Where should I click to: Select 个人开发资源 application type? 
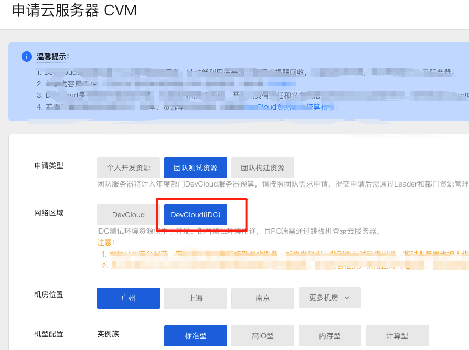click(129, 168)
